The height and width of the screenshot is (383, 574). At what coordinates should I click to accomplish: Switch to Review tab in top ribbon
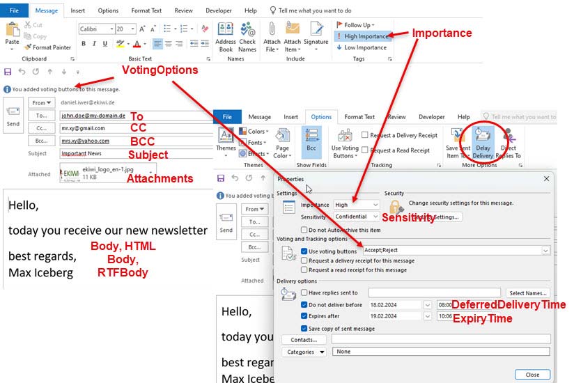(x=183, y=10)
